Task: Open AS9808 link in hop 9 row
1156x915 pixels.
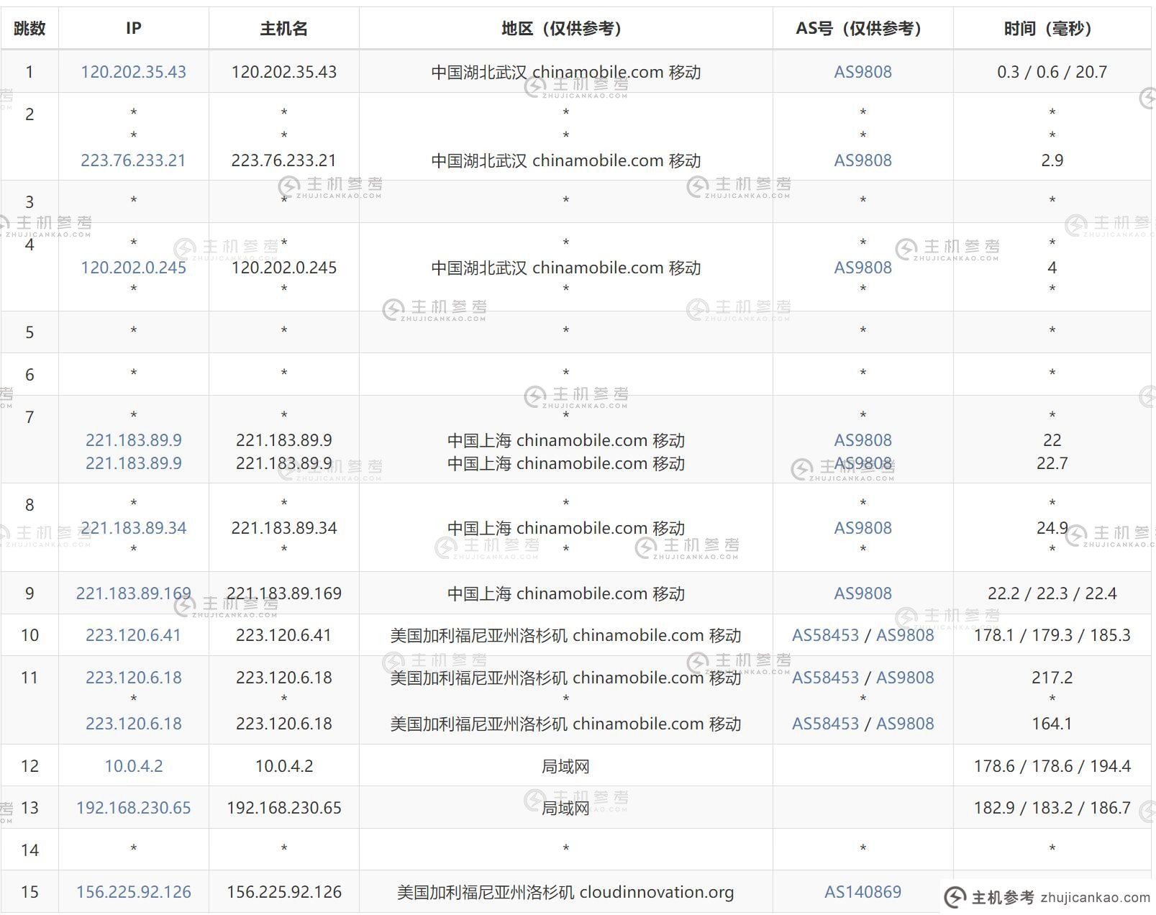Action: pyautogui.click(x=863, y=593)
